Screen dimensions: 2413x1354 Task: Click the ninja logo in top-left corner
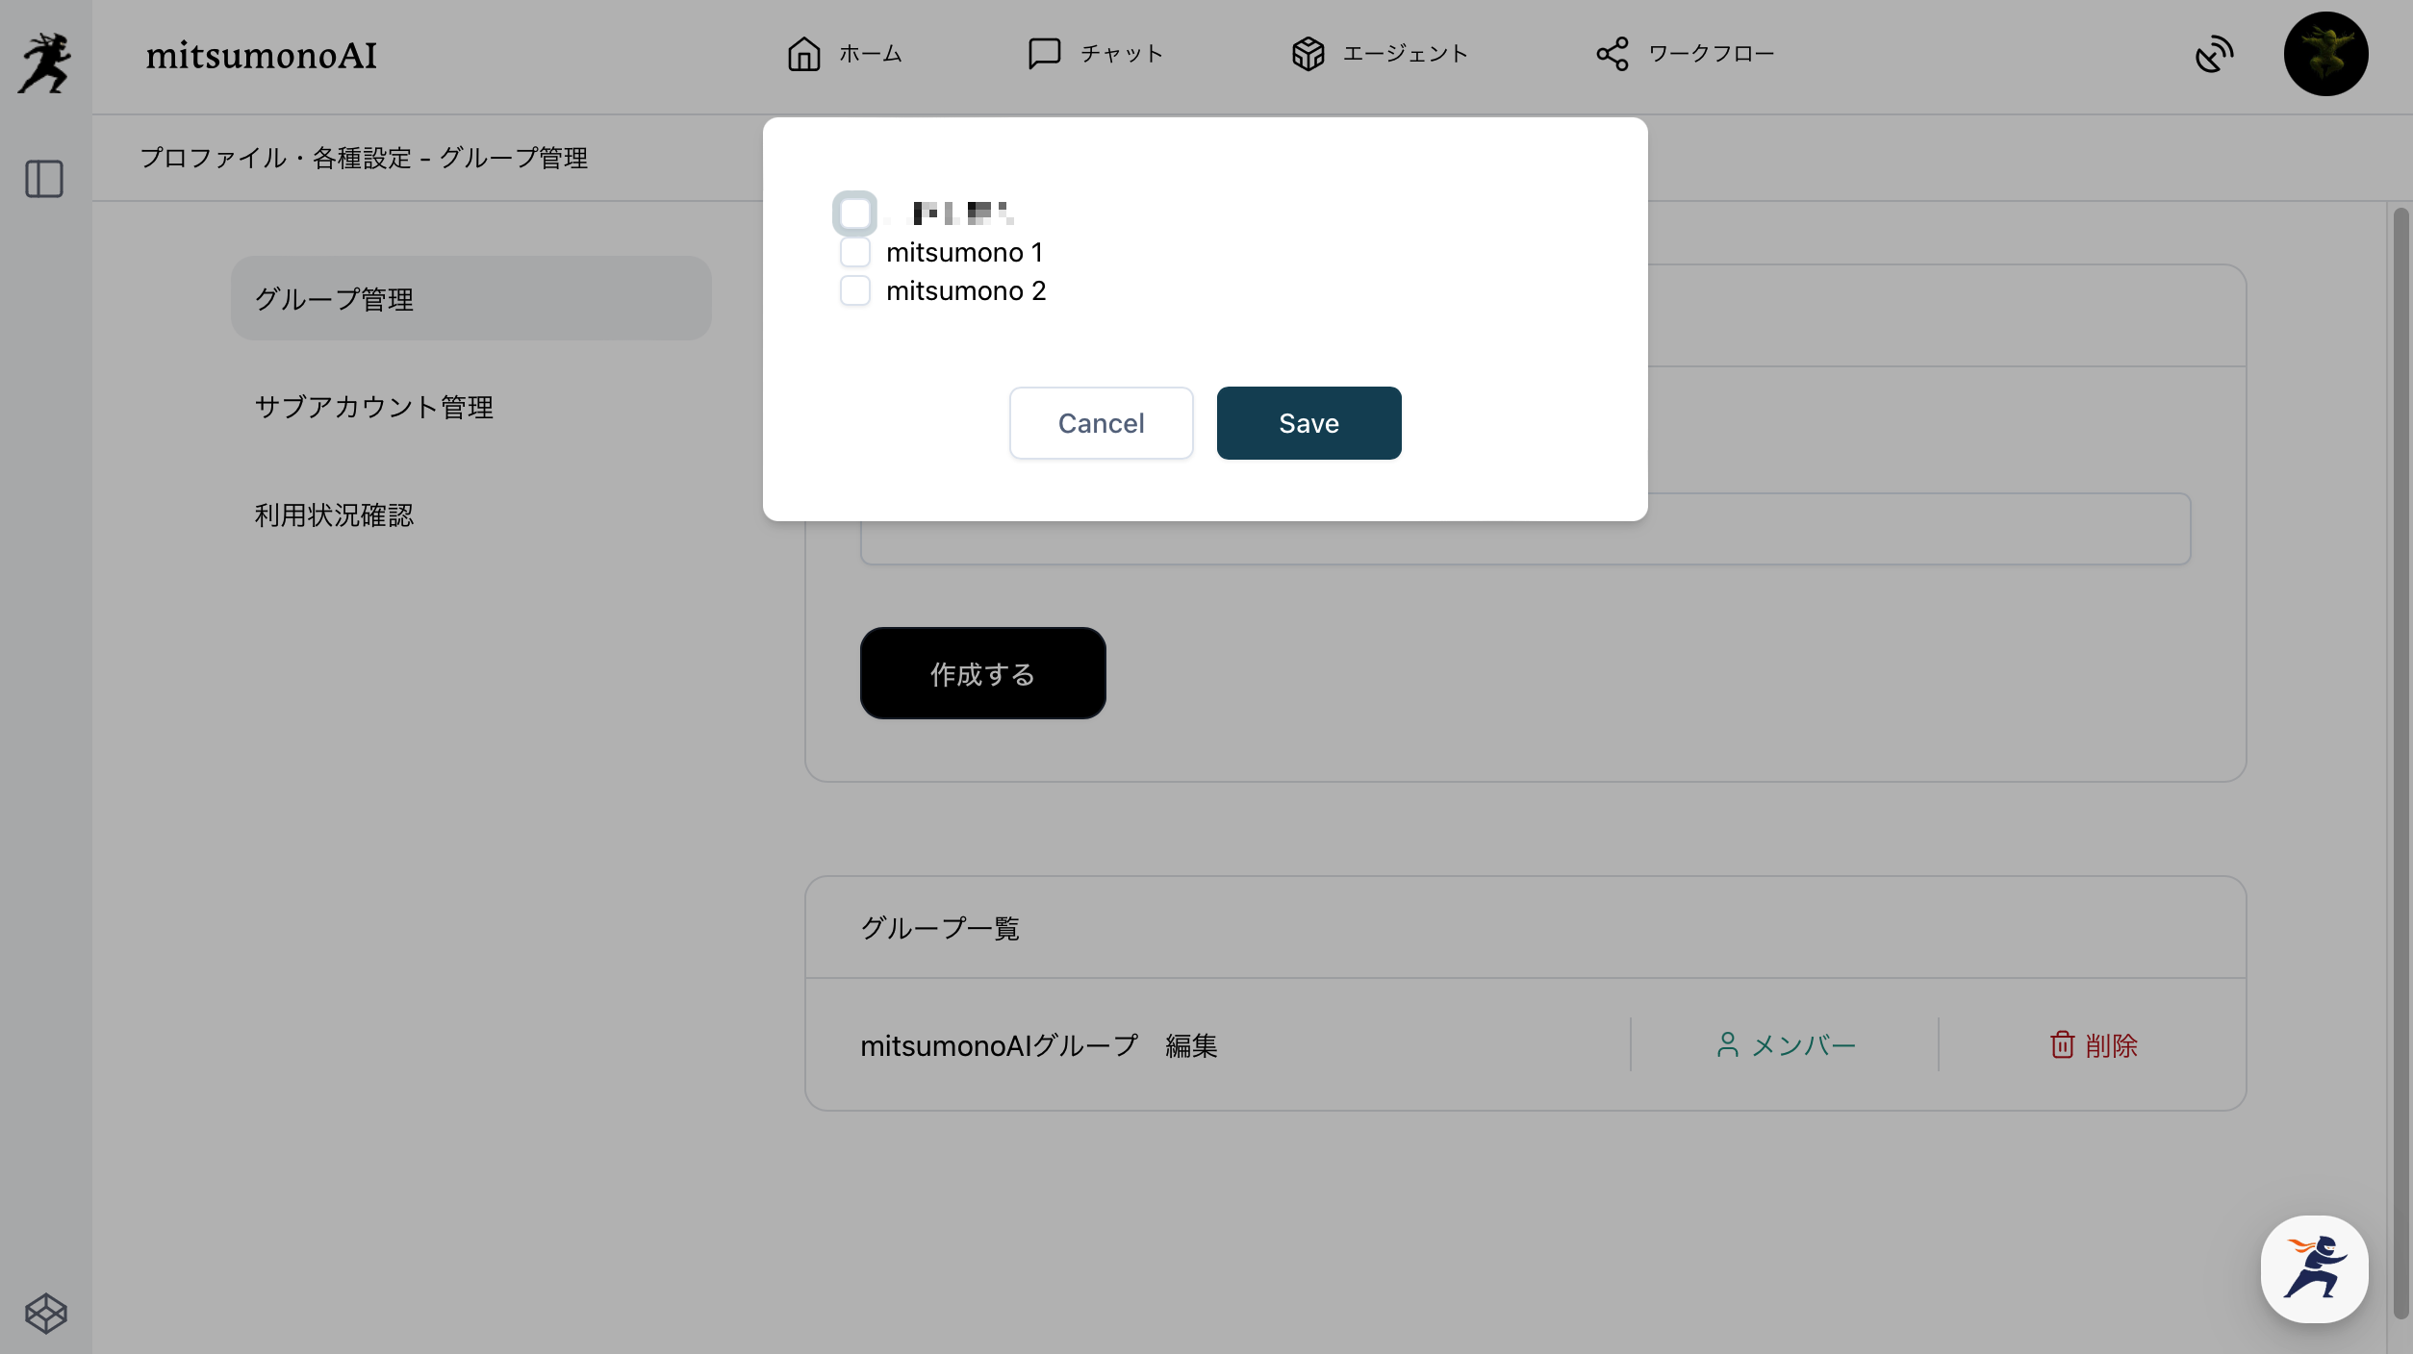pyautogui.click(x=44, y=63)
